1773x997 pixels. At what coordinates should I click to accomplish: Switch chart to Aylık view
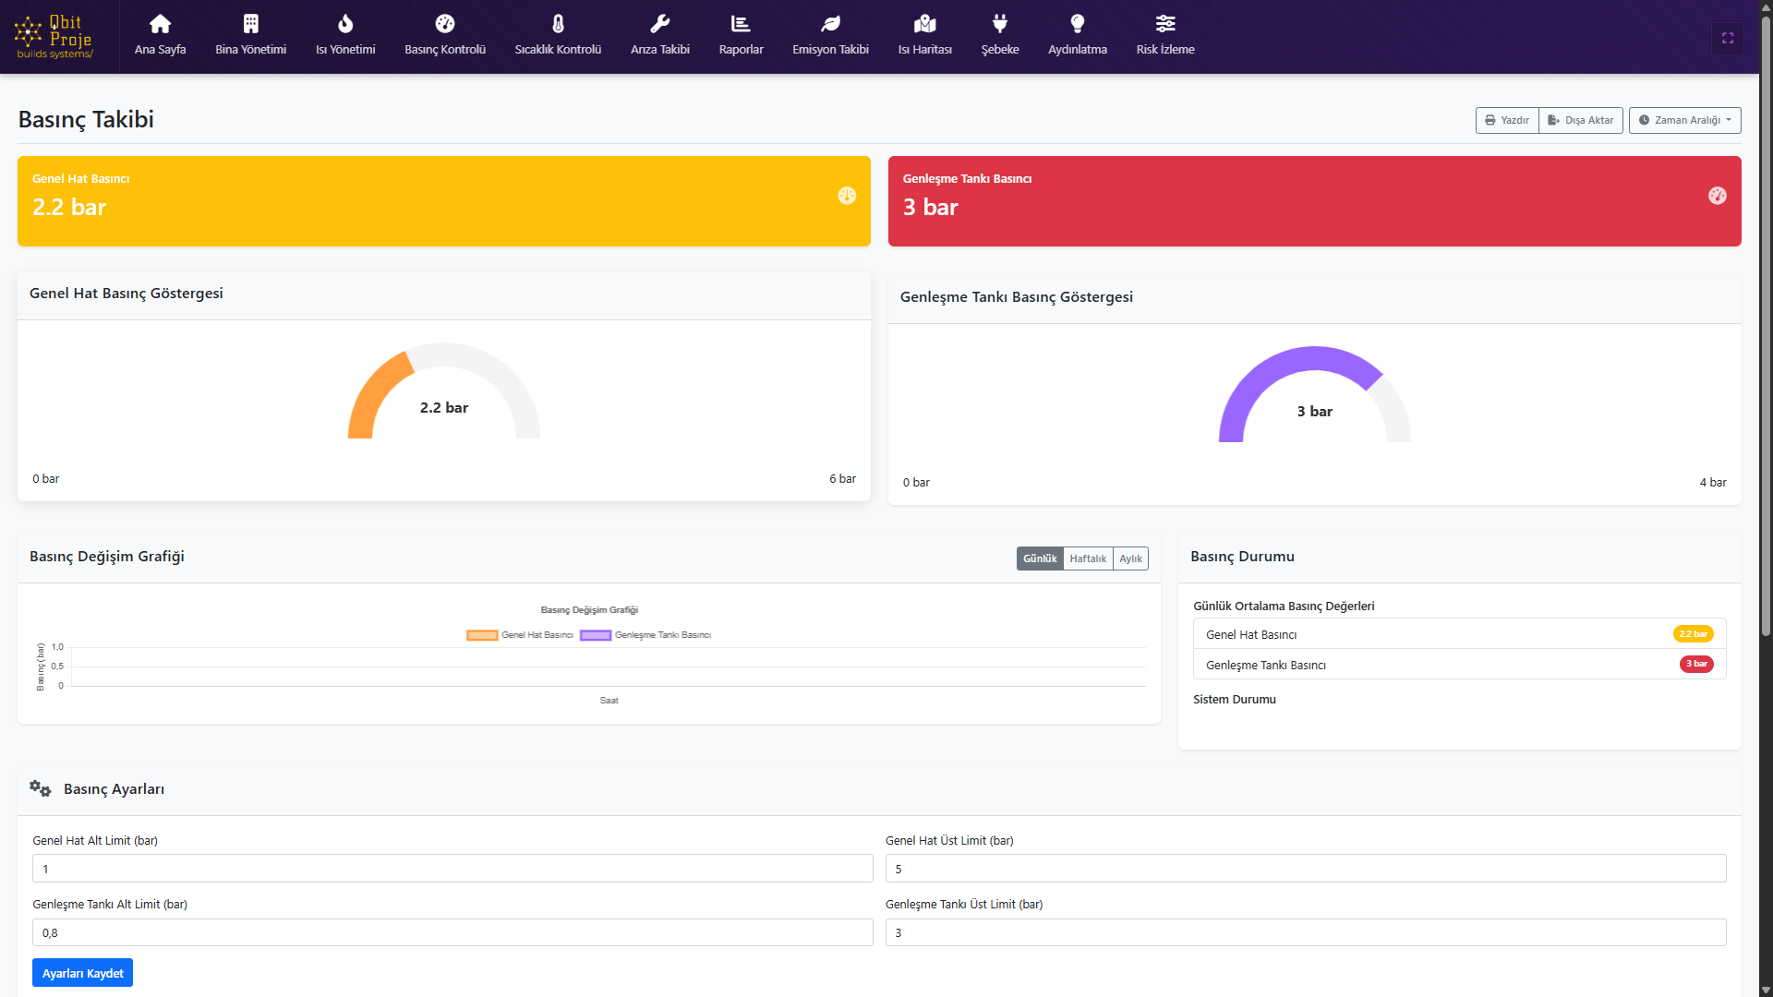(1130, 559)
